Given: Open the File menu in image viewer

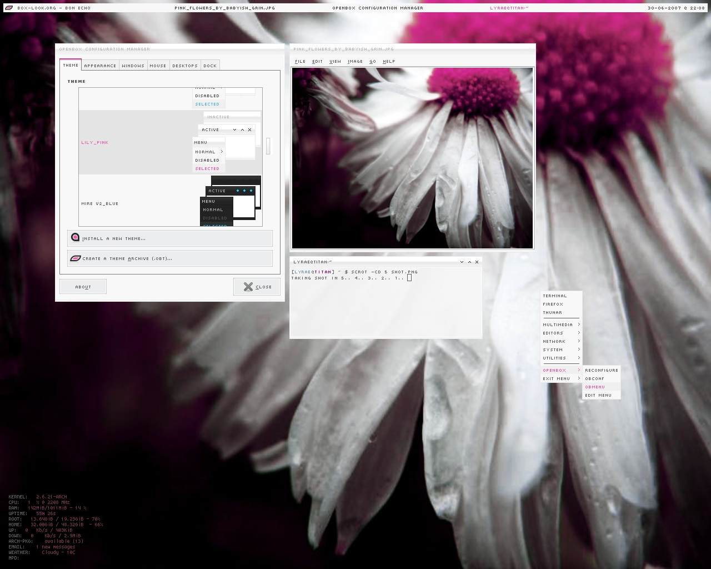Looking at the screenshot, I should point(300,62).
